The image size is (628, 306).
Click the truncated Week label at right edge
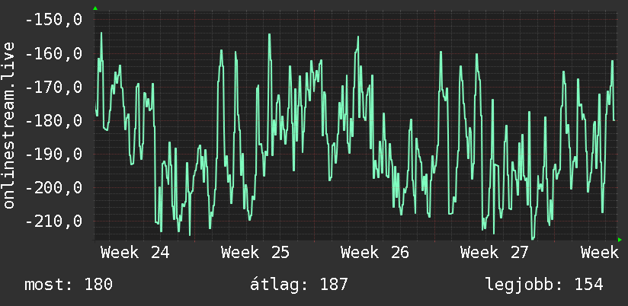(x=600, y=253)
